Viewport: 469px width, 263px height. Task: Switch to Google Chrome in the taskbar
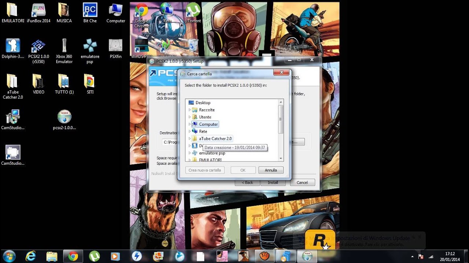pos(73,256)
